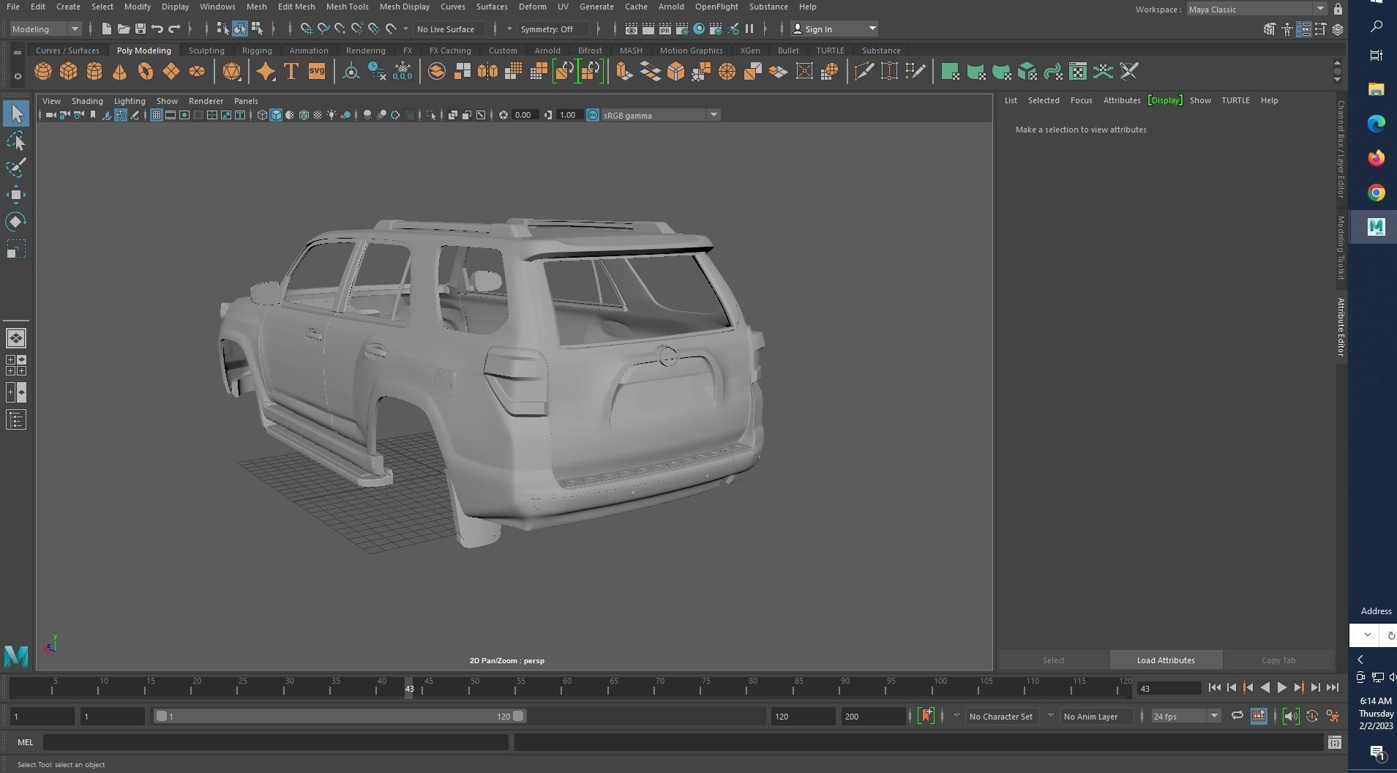Click the freeze transformations snowflake icon
This screenshot has height=773, width=1397.
point(402,72)
